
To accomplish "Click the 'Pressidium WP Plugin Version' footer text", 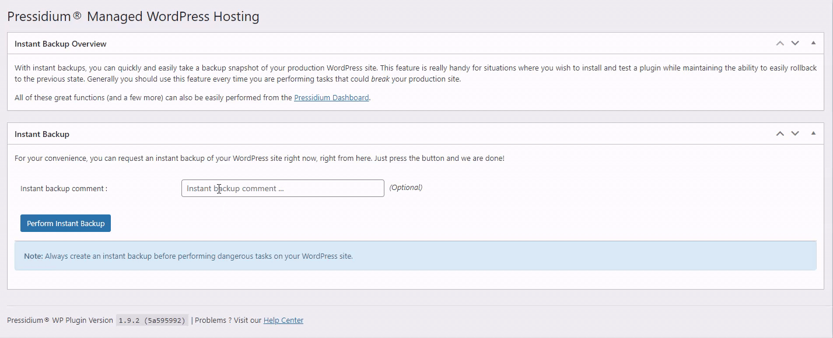I will [60, 320].
